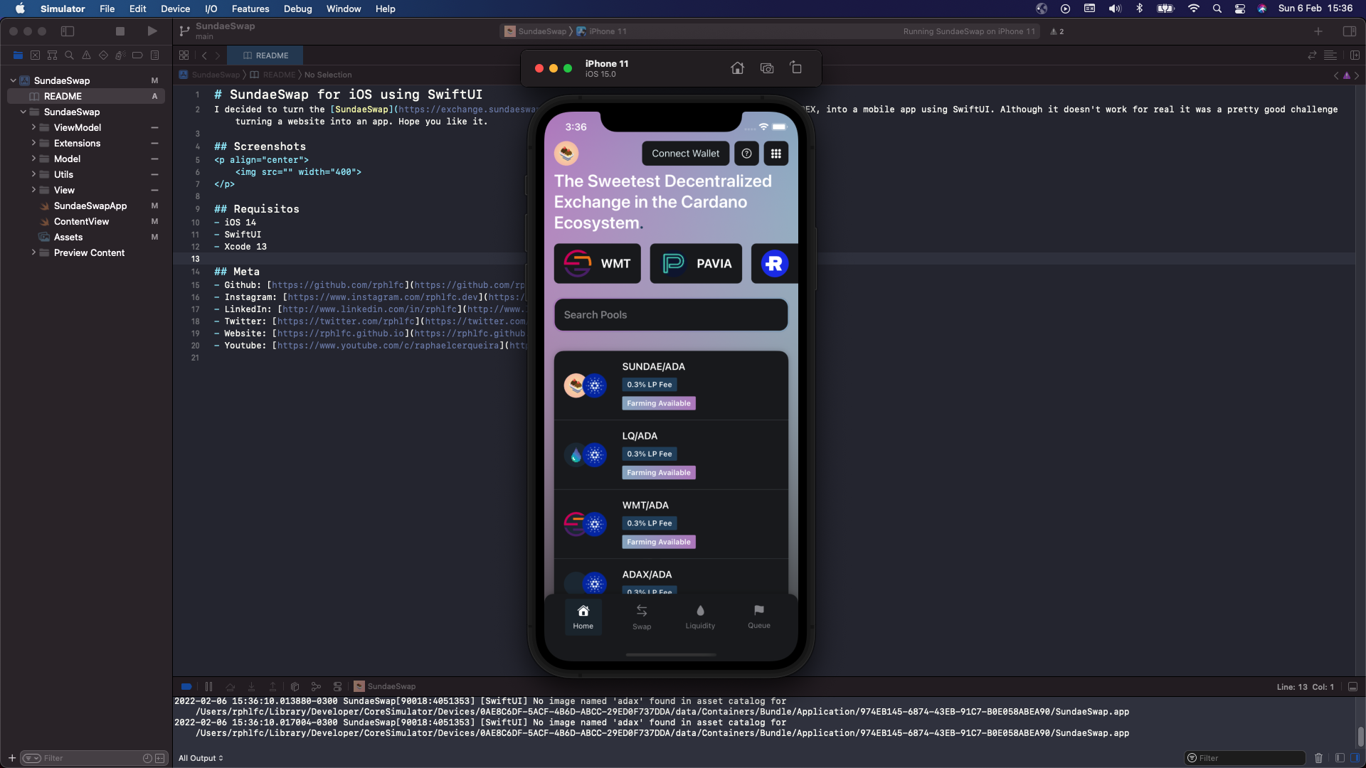The image size is (1366, 768).
Task: Open the SUNDAE/ADA pool row
Action: tap(671, 385)
